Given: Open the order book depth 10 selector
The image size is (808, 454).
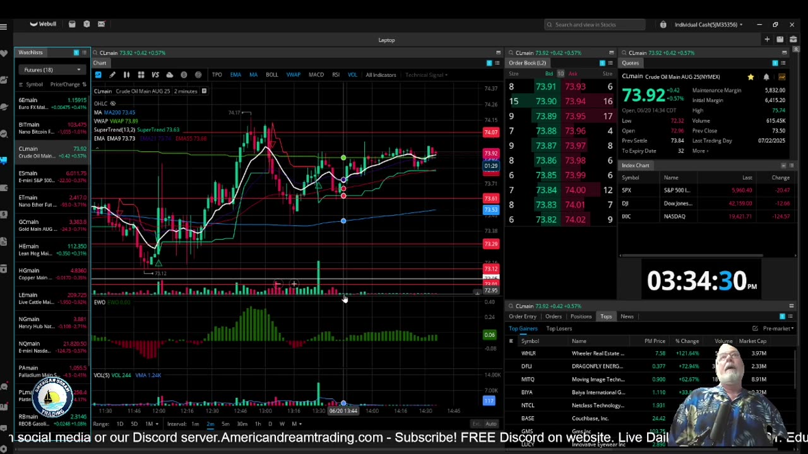Looking at the screenshot, I should pos(560,74).
